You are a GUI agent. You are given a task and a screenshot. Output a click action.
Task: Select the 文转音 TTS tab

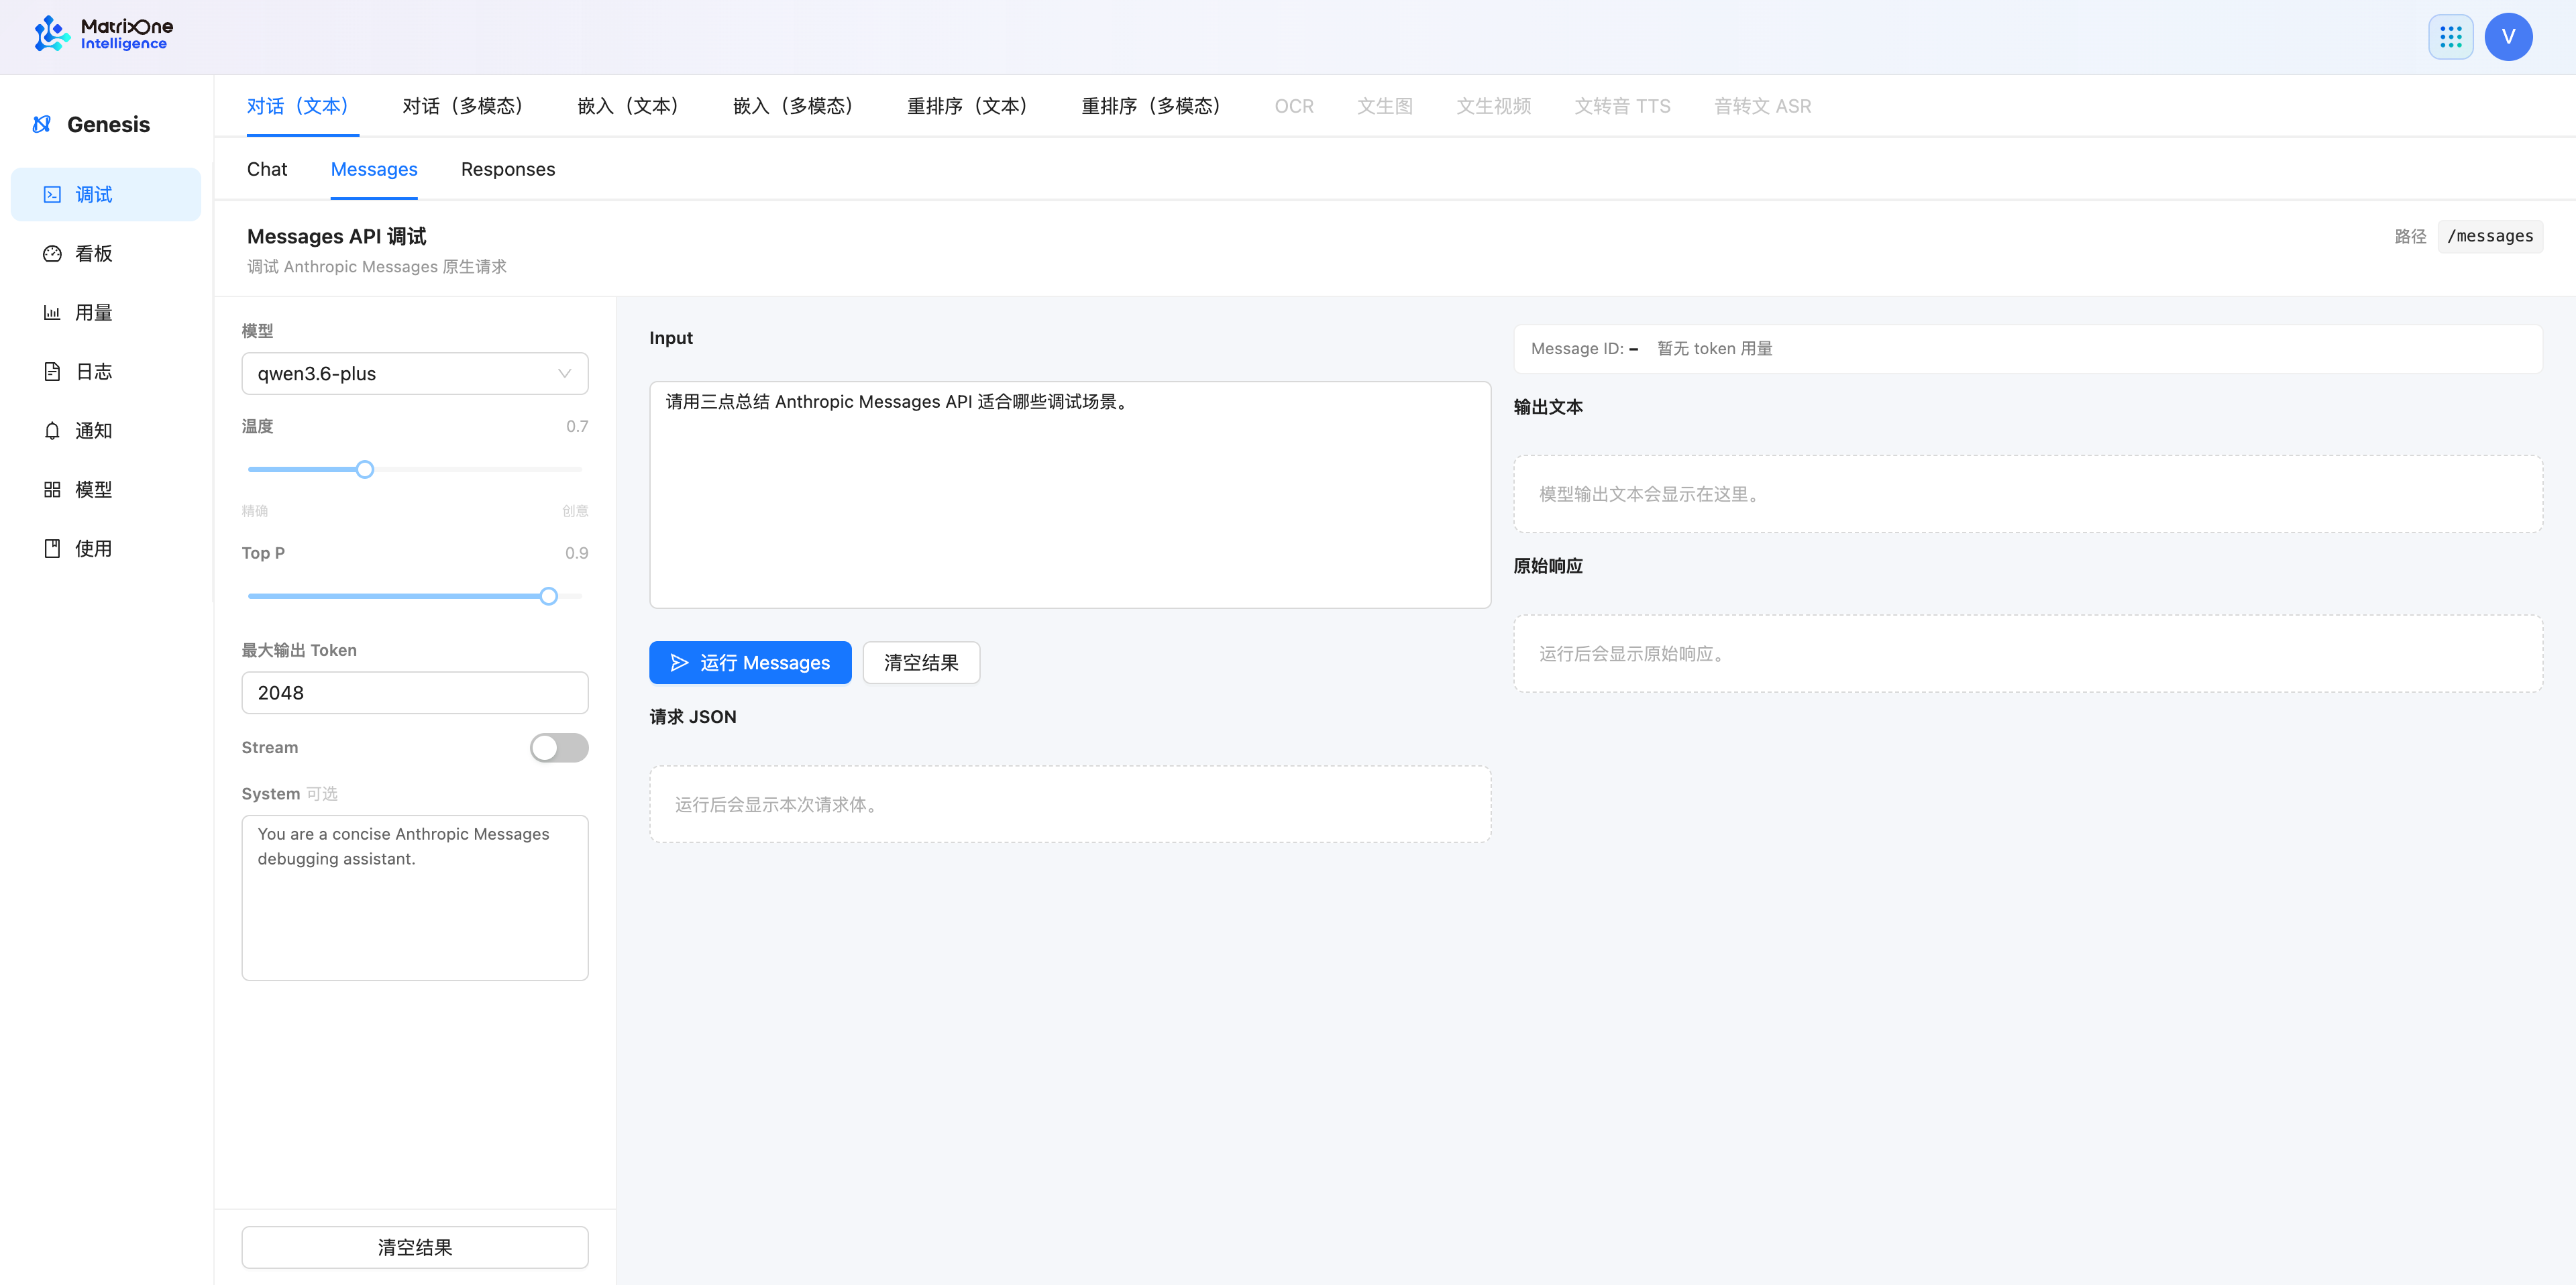point(1622,106)
